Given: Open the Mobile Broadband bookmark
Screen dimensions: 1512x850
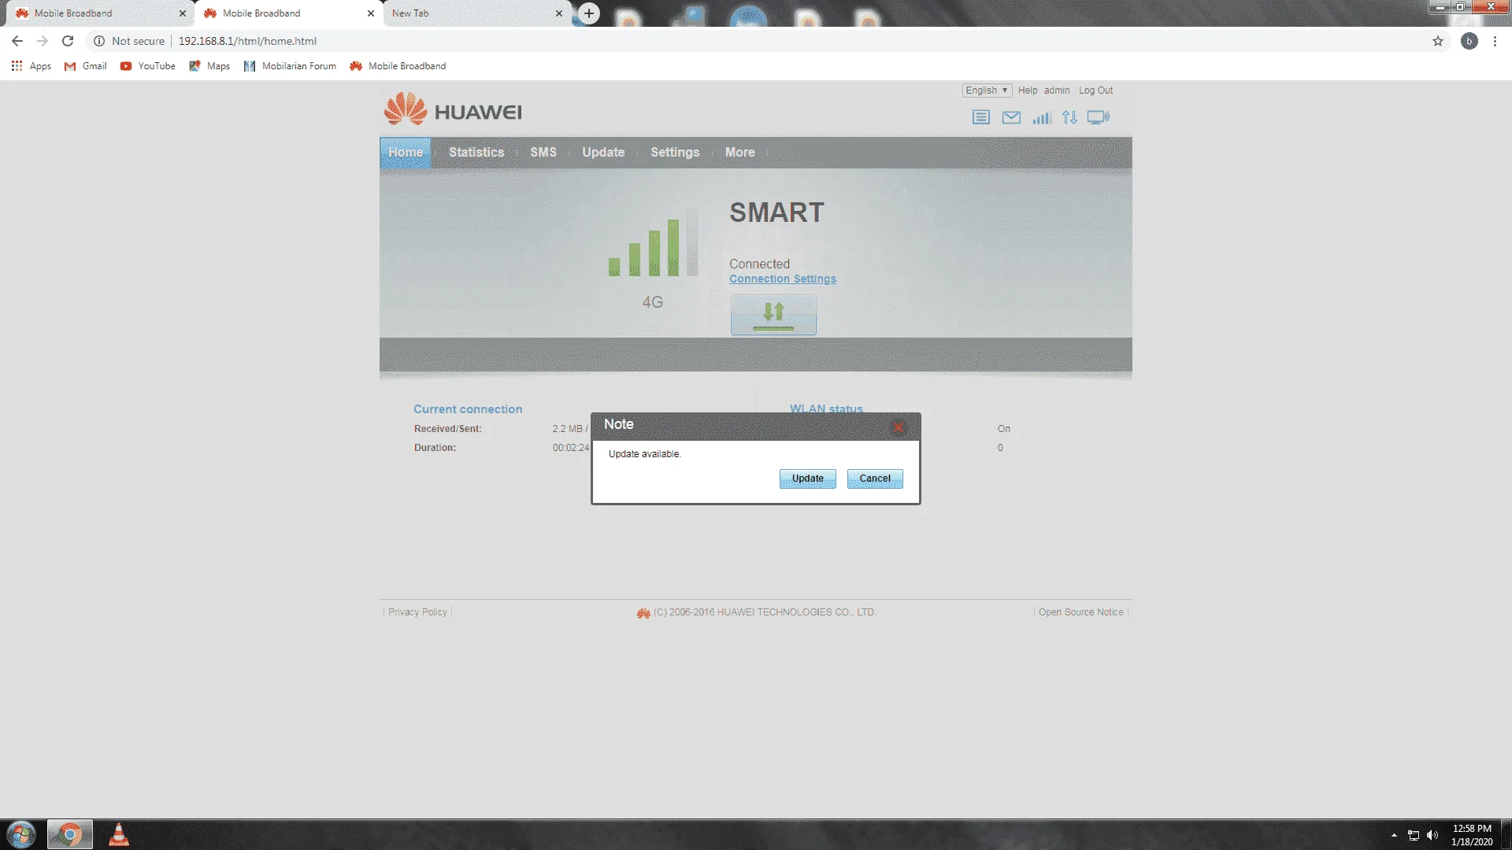Looking at the screenshot, I should tap(398, 66).
